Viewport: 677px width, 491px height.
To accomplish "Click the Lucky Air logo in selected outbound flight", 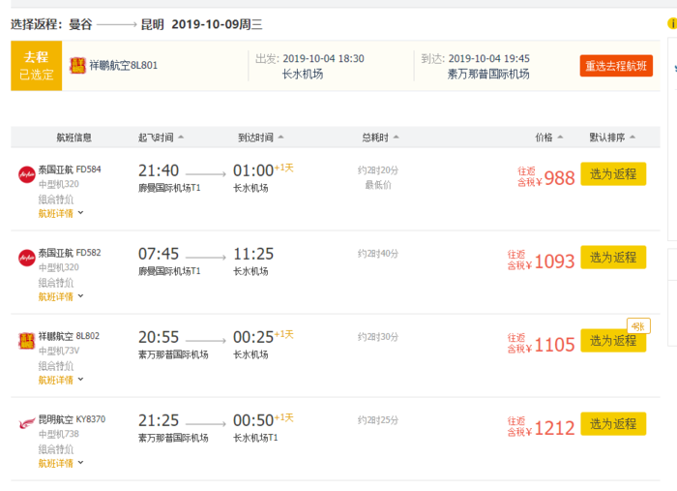I will (77, 66).
